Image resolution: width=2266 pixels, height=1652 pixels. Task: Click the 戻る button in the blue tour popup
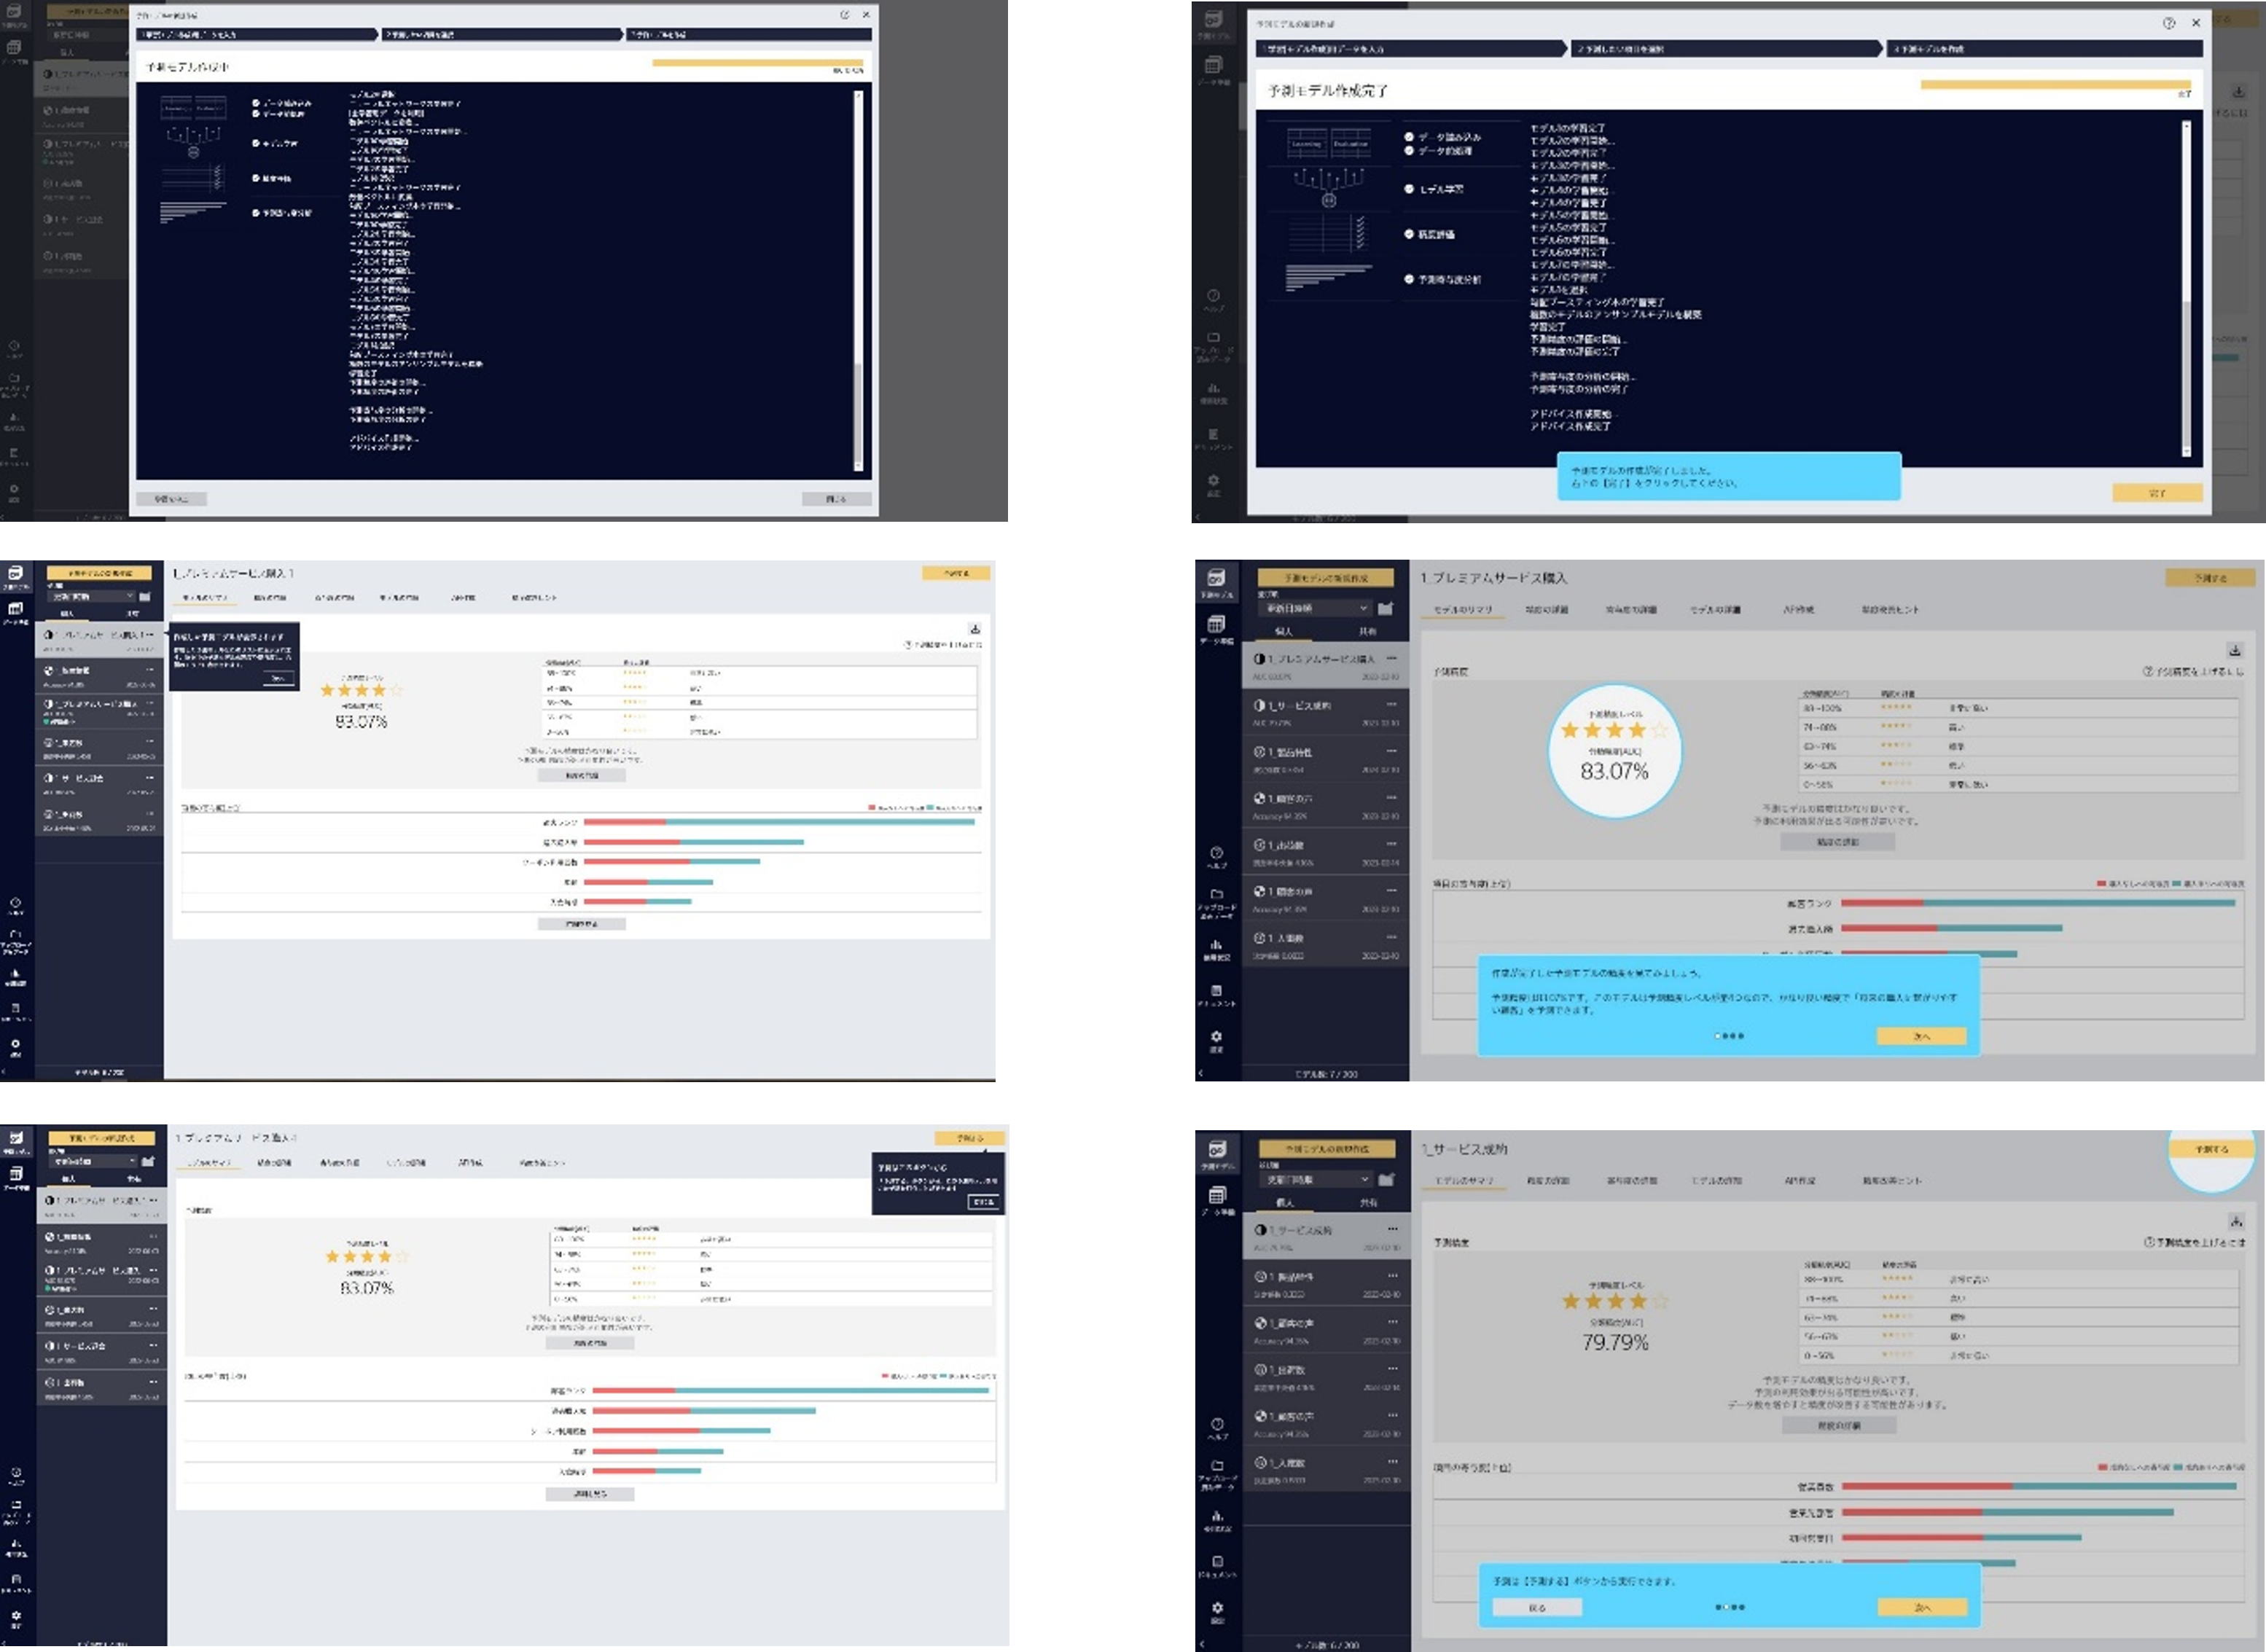click(x=1537, y=1608)
